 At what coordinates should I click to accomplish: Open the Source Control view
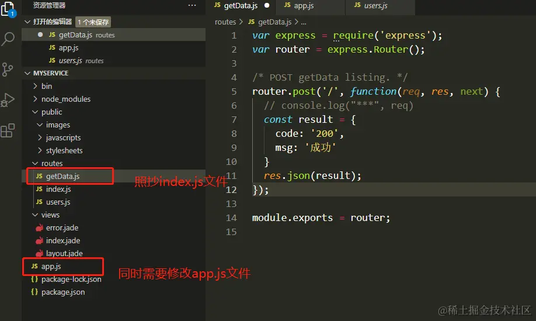pyautogui.click(x=8, y=70)
